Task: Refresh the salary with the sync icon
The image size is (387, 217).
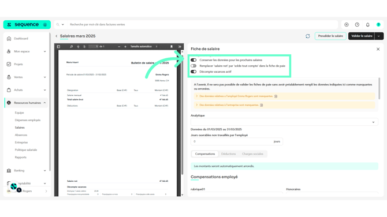Action: coord(308,36)
